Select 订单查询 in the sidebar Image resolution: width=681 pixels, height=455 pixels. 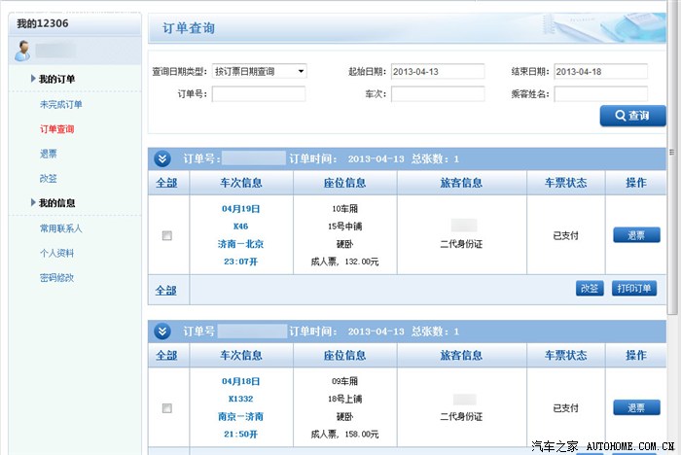[57, 128]
